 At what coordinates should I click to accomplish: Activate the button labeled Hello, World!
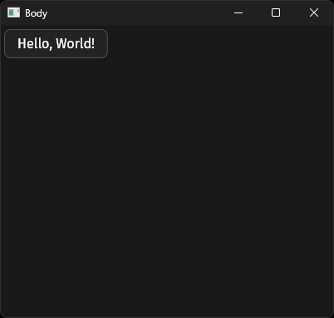tap(56, 43)
